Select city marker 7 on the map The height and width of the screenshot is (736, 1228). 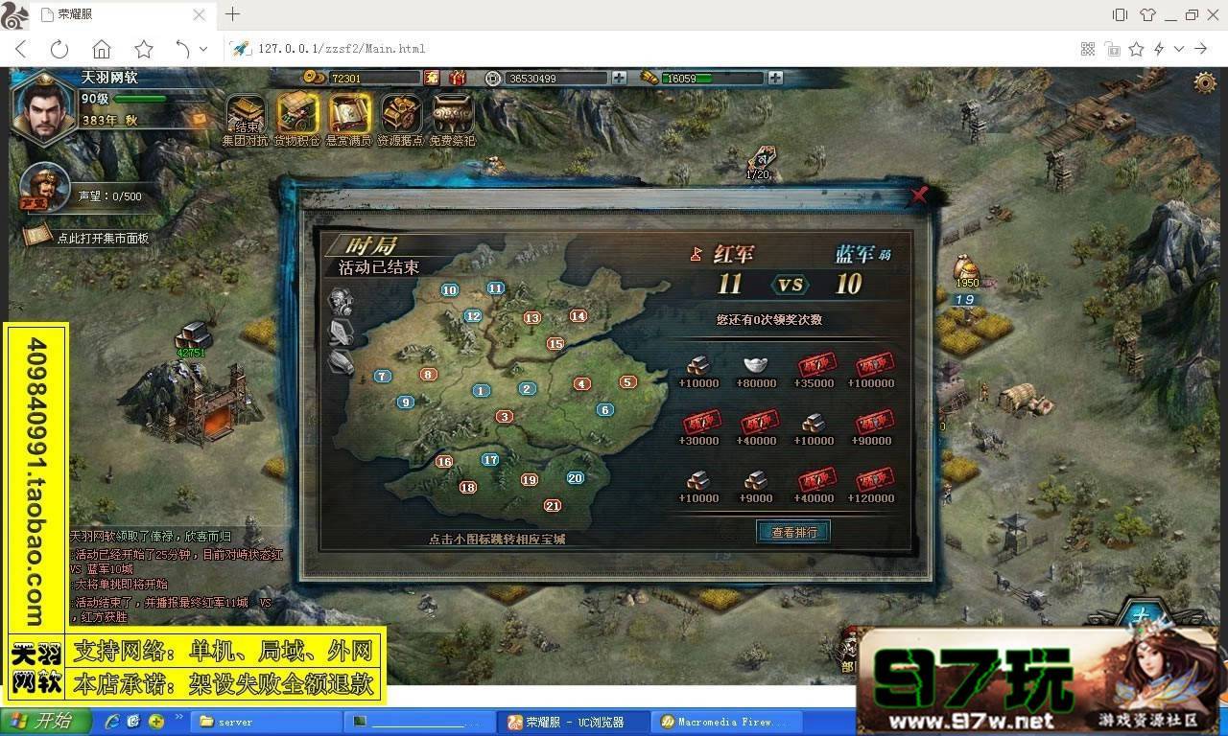tap(382, 377)
